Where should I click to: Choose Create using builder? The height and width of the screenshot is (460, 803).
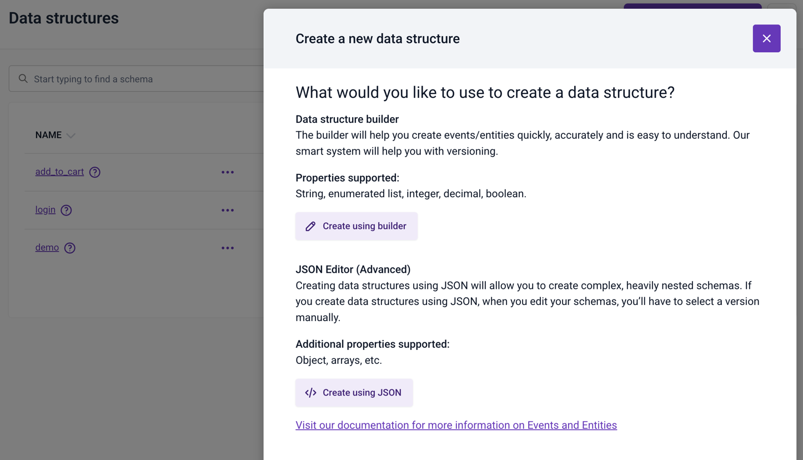[x=357, y=226]
